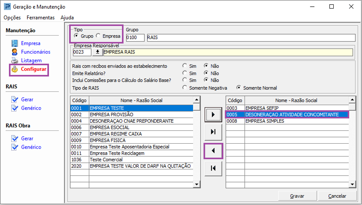
Task: Click down arrow of left list scrollbar
Action: [x=197, y=184]
